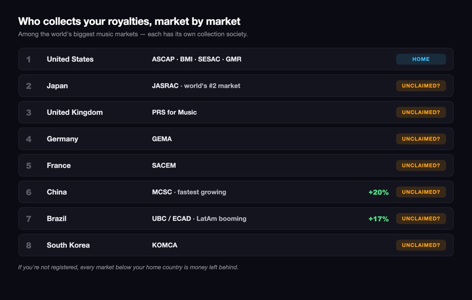The image size is (472, 300).
Task: Click the UNCLAIMED? badge in United Kingdom row
Action: pos(421,112)
